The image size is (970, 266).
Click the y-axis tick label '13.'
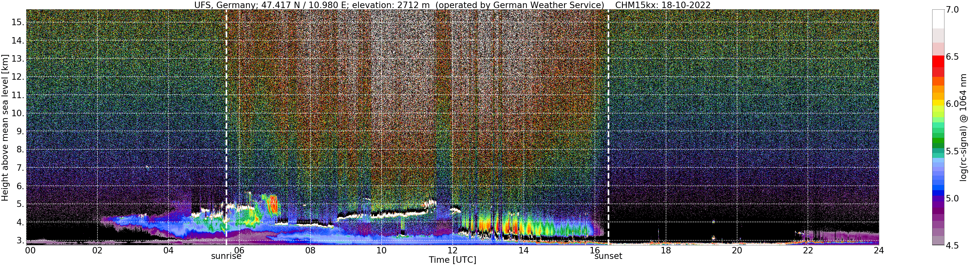click(x=18, y=59)
